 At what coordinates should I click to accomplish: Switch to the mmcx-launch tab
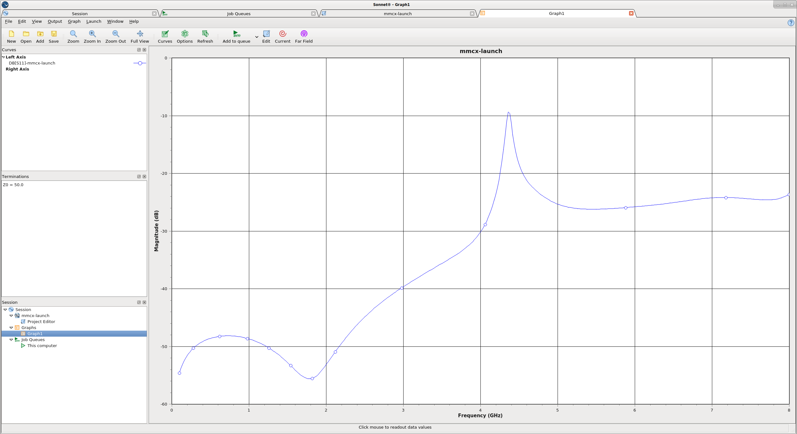[398, 14]
